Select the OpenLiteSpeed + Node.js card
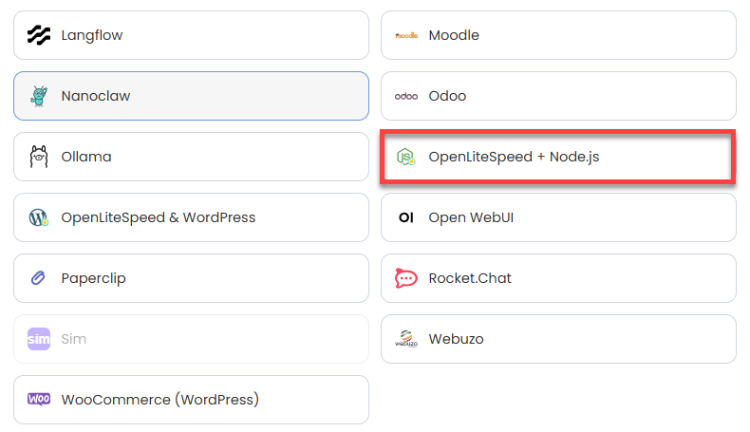The width and height of the screenshot is (750, 432). tap(558, 157)
